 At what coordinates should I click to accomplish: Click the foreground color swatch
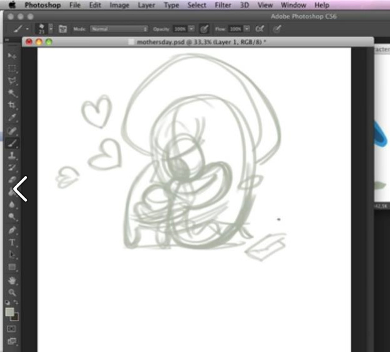pos(9,312)
